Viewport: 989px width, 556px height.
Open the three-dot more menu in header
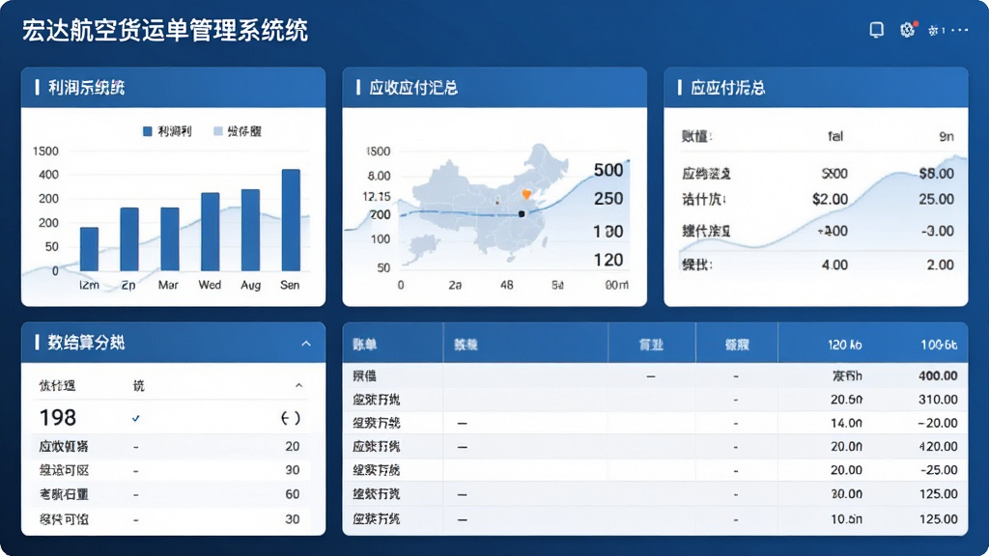pos(959,30)
